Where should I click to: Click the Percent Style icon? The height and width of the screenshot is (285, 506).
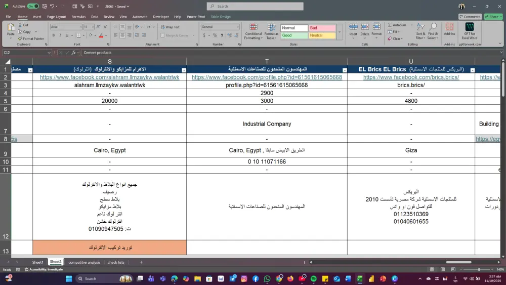click(215, 35)
